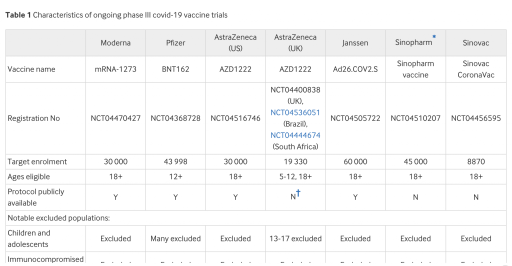
Task: Select the Children and adolescents row label
Action: pyautogui.click(x=28, y=238)
